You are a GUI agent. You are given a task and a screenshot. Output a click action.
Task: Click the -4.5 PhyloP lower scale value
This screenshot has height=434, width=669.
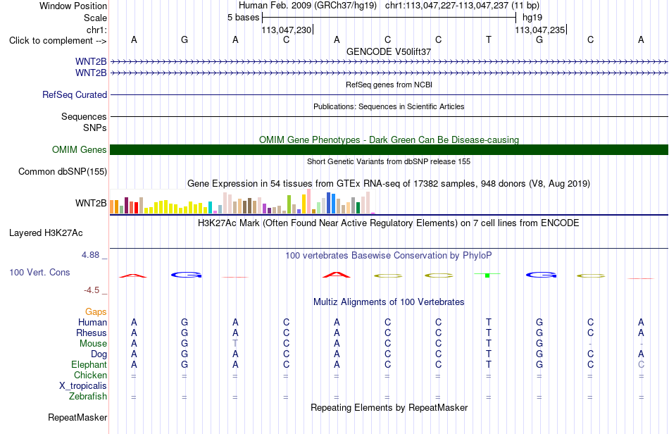(92, 290)
